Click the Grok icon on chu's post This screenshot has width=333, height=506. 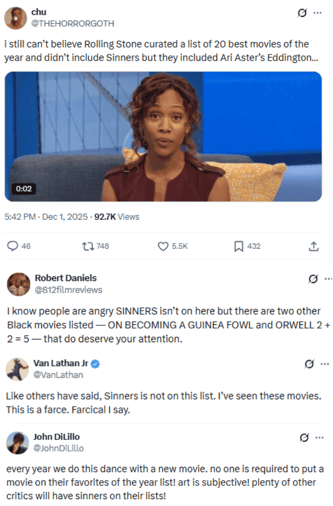tap(302, 13)
